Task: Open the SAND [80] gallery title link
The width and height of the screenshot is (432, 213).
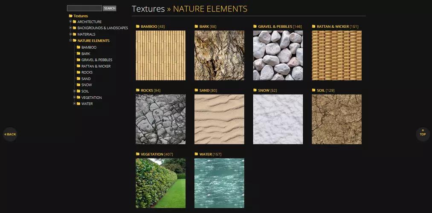Action: coord(208,91)
